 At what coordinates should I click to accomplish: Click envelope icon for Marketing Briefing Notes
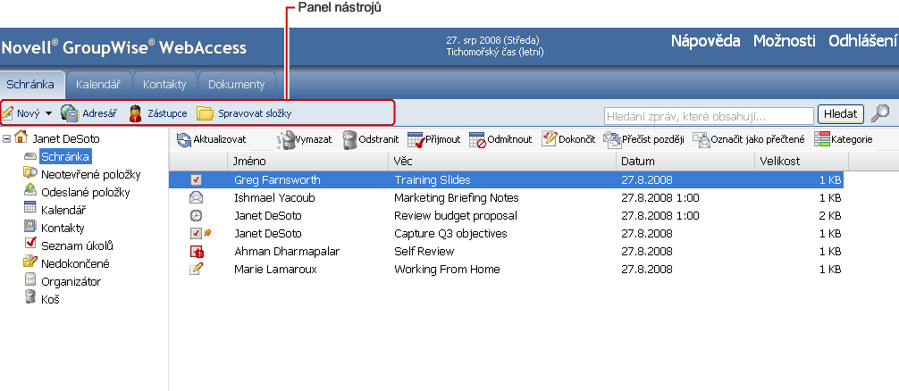[x=196, y=197]
